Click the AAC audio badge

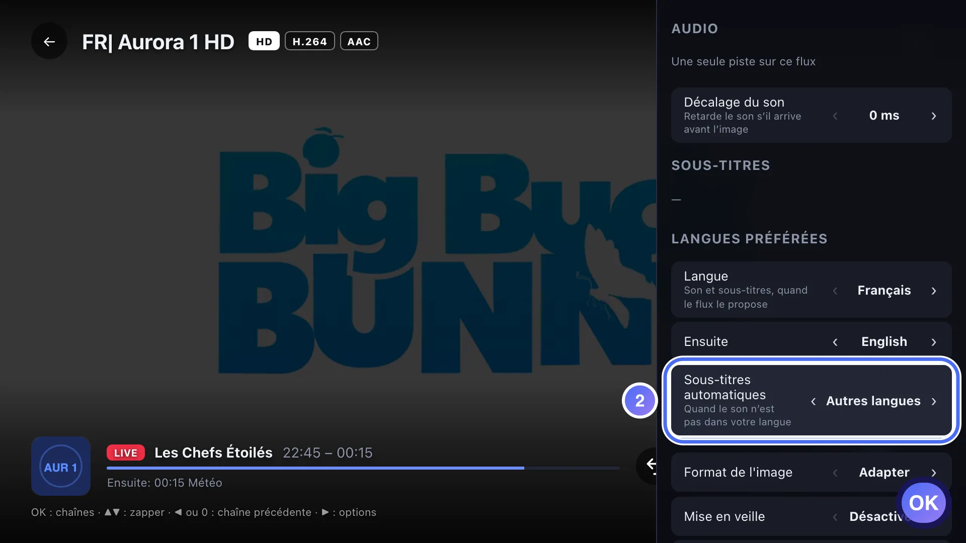pos(359,41)
